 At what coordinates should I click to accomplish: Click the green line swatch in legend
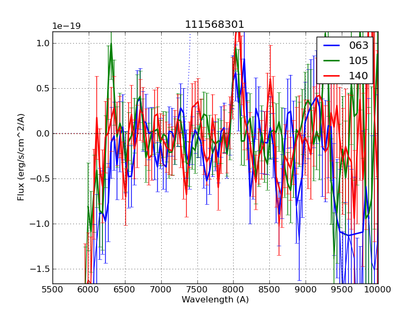[x=332, y=60]
